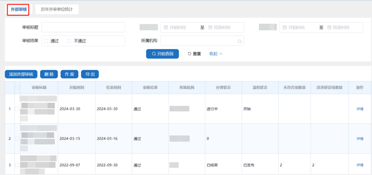Click the 重置 reset icon
The height and width of the screenshot is (175, 372).
[x=190, y=54]
